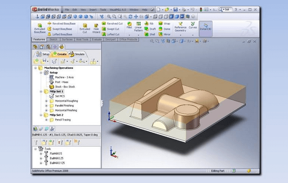The height and width of the screenshot is (183, 288).
Task: Select the Mirror feature tool
Action: 165,34
